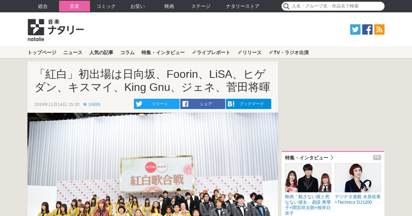Viewport: 412px width, 216px height.
Task: Open the Natalie Facebook page icon
Action: [x=367, y=29]
